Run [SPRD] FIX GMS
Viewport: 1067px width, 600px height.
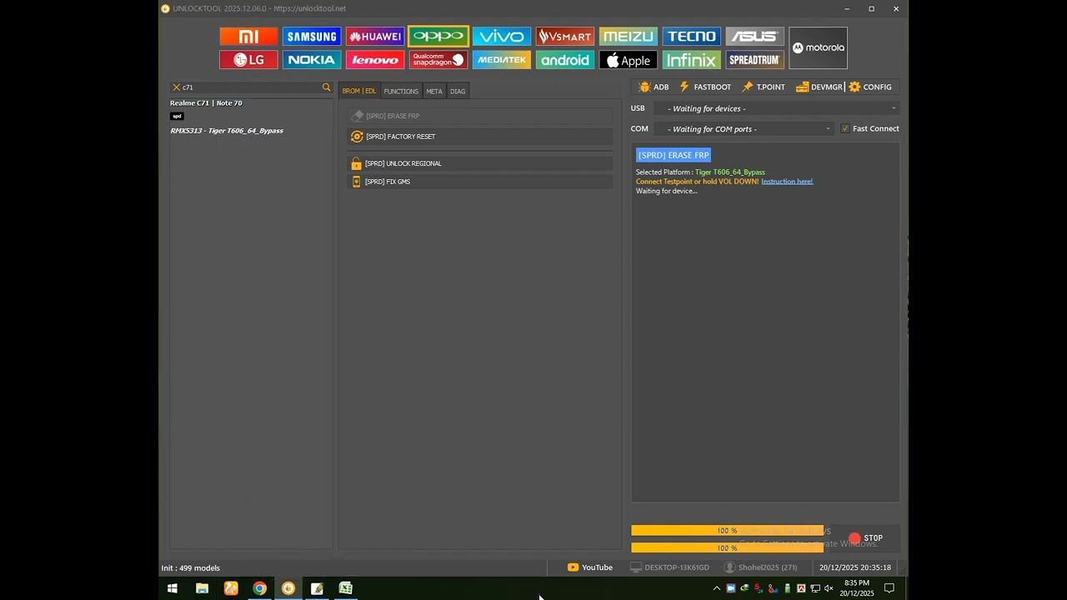pos(480,182)
